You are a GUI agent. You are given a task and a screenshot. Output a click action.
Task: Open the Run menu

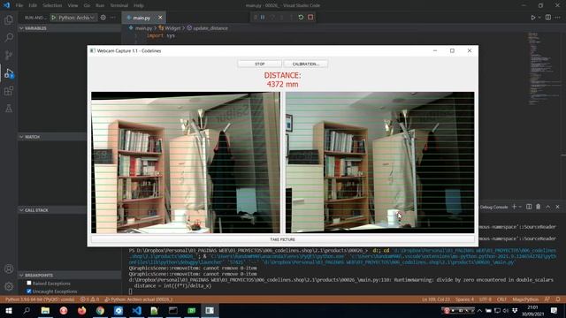click(x=100, y=5)
